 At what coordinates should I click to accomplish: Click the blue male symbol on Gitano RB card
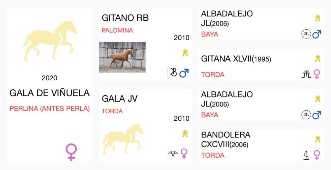pyautogui.click(x=184, y=73)
